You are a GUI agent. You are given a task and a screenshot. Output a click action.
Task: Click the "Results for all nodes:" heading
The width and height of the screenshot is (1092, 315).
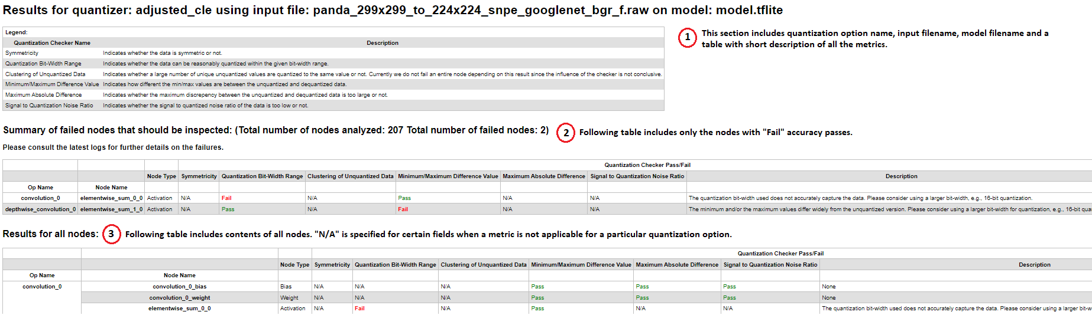tap(51, 234)
